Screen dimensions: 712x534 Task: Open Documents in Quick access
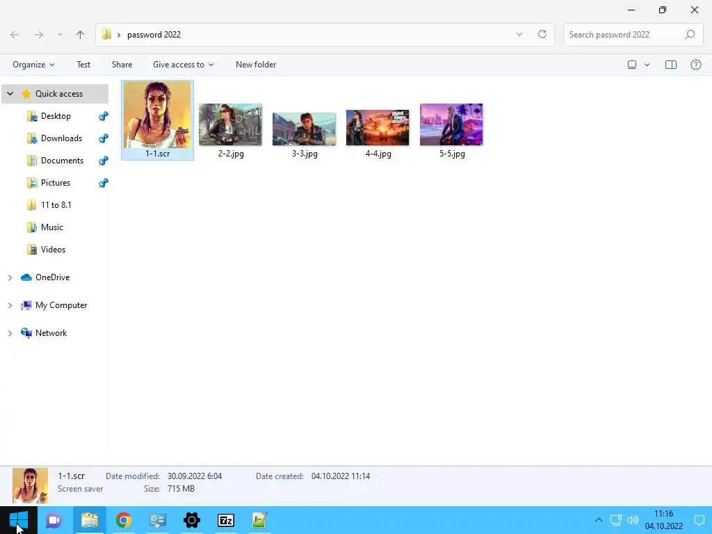(x=62, y=161)
